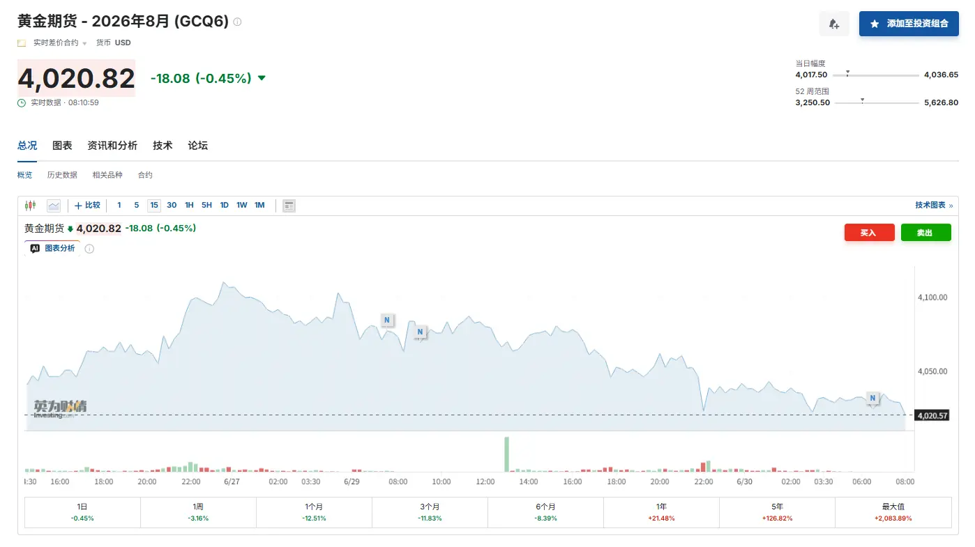
Task: Switch chart to area line icon
Action: (x=54, y=206)
